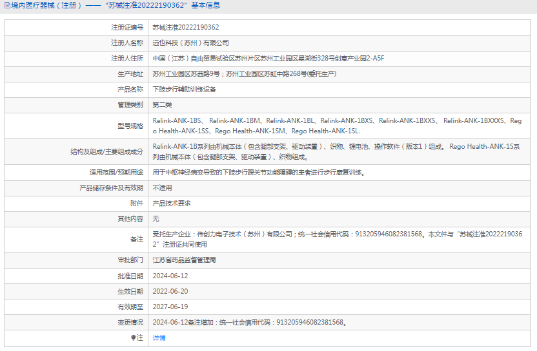Image resolution: width=537 pixels, height=351 pixels.
Task: Click the 适用范围/预期用途 label
Action: [x=116, y=172]
